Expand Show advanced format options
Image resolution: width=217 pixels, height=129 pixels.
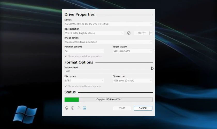[83, 86]
